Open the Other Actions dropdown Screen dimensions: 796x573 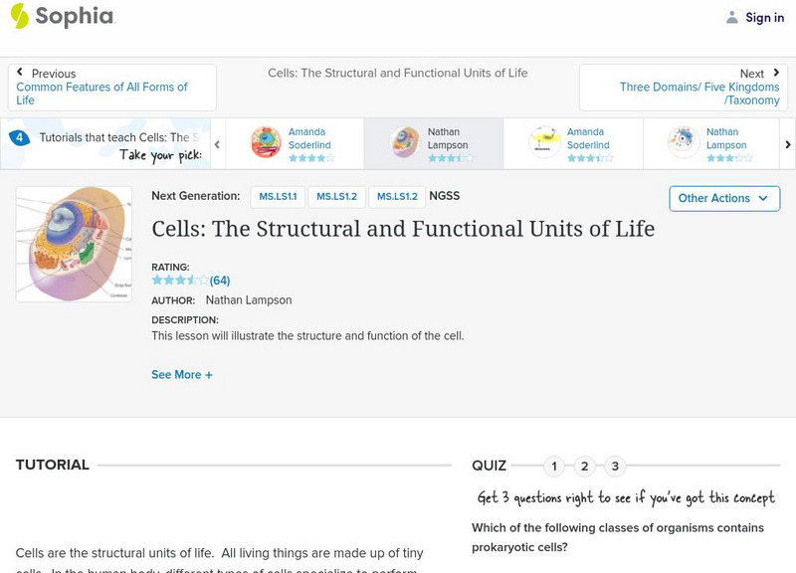pyautogui.click(x=723, y=198)
